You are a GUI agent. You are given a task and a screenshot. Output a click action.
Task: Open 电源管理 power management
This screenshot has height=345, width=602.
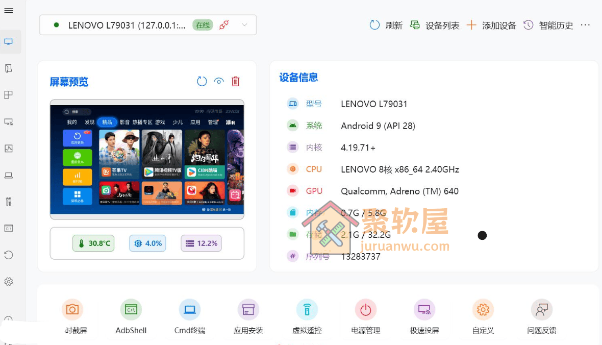[x=365, y=317]
